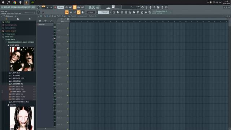Click the arrow left of Pattern 1 selector

pyautogui.click(x=97, y=12)
